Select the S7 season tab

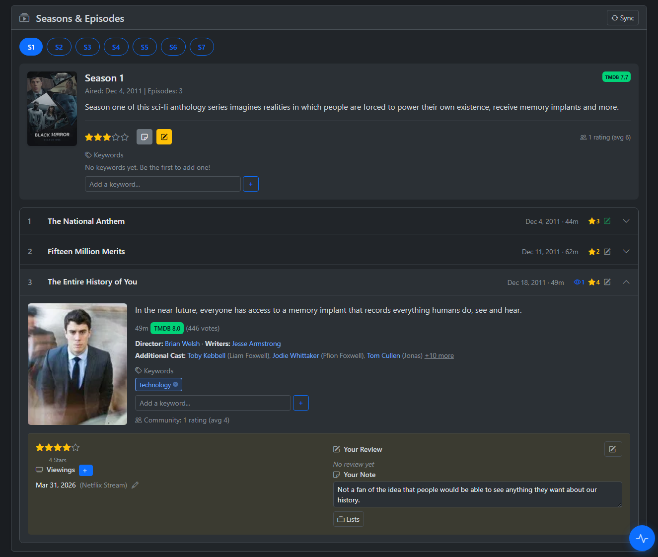(202, 47)
